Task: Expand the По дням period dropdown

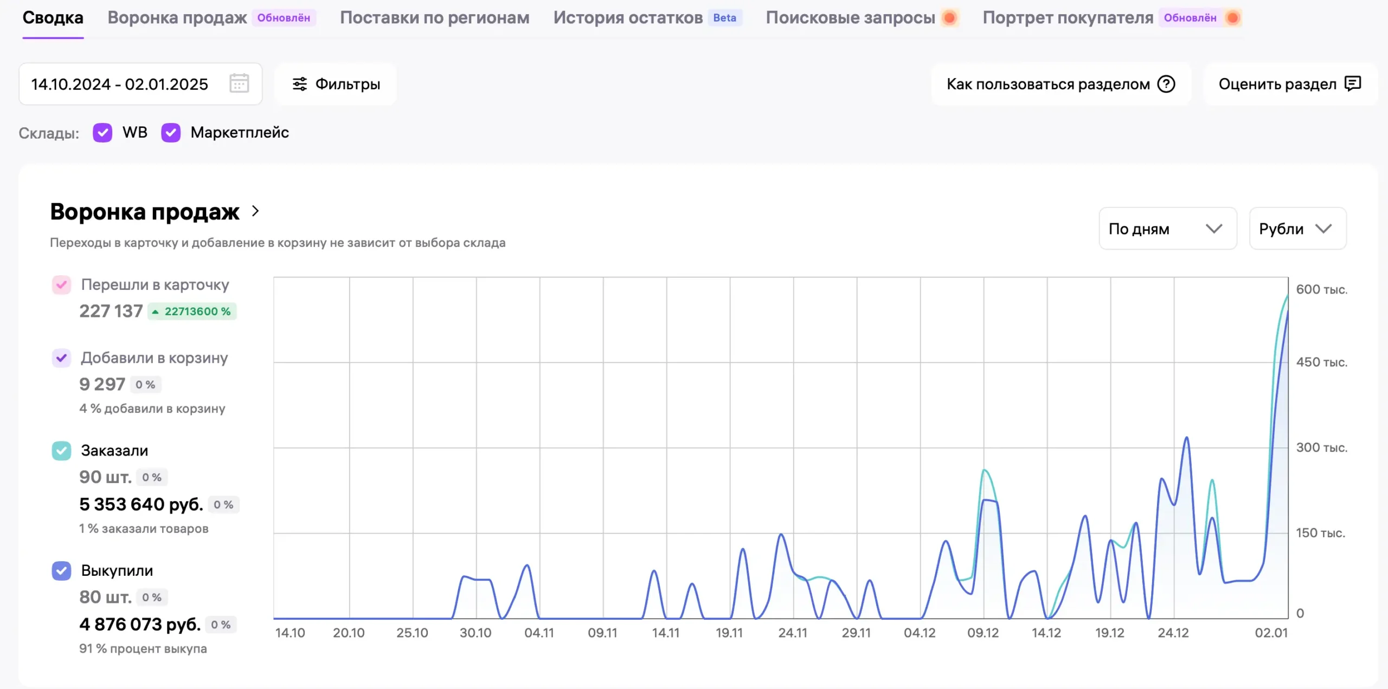Action: (x=1167, y=229)
